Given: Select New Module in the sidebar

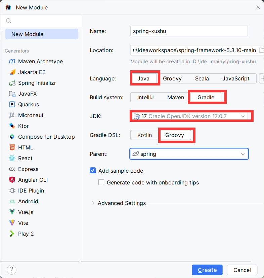Looking at the screenshot, I should pyautogui.click(x=42, y=34).
